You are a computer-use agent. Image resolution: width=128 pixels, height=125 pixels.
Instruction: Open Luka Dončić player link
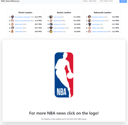[18, 28]
